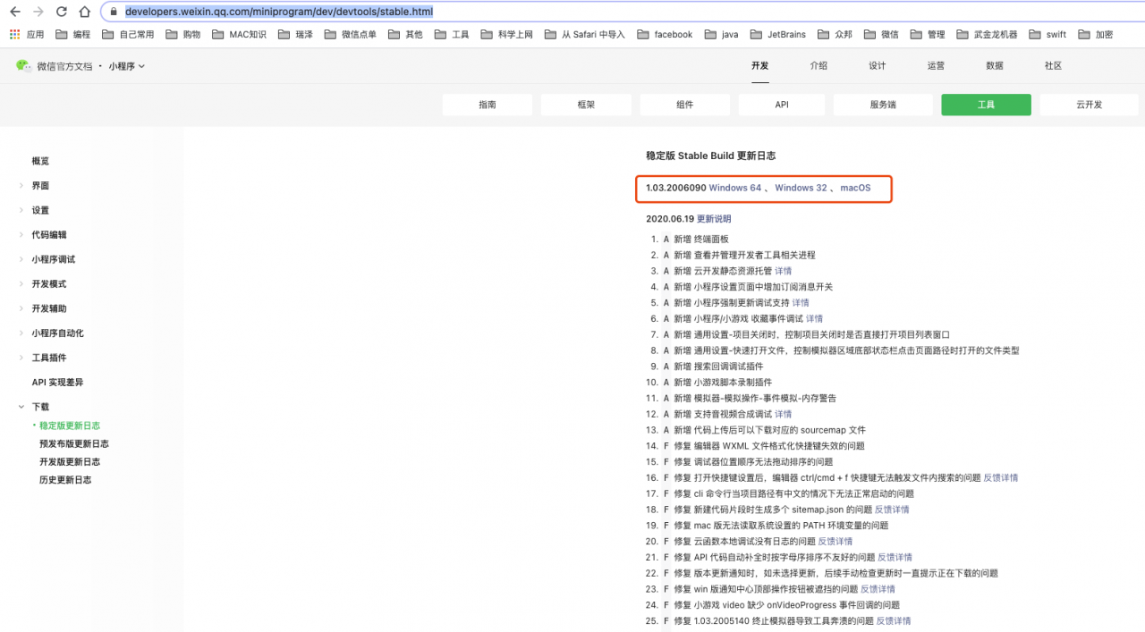1145x632 pixels.
Task: Reload the page with the refresh icon
Action: point(62,12)
